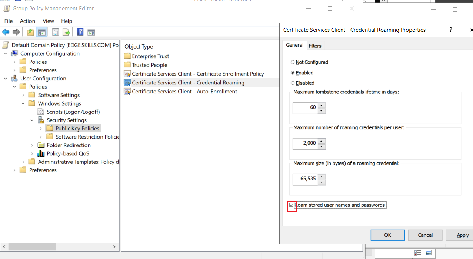Select the Auto-Enrollment certificate item icon

[x=127, y=92]
